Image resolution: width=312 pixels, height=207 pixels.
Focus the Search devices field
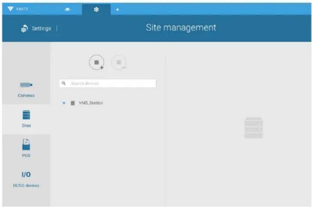(x=108, y=83)
